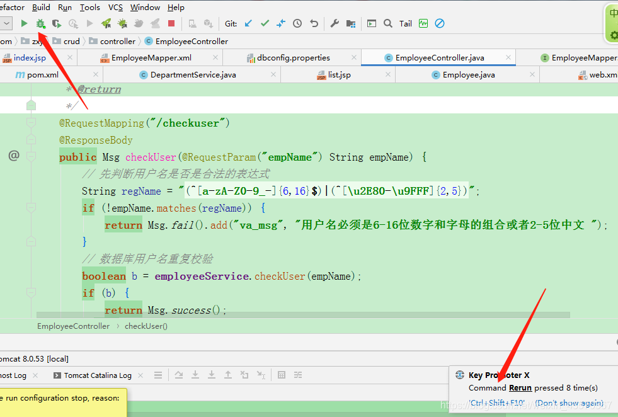This screenshot has width=618, height=417.
Task: Click the Step Into down-arrow icon
Action: [195, 375]
